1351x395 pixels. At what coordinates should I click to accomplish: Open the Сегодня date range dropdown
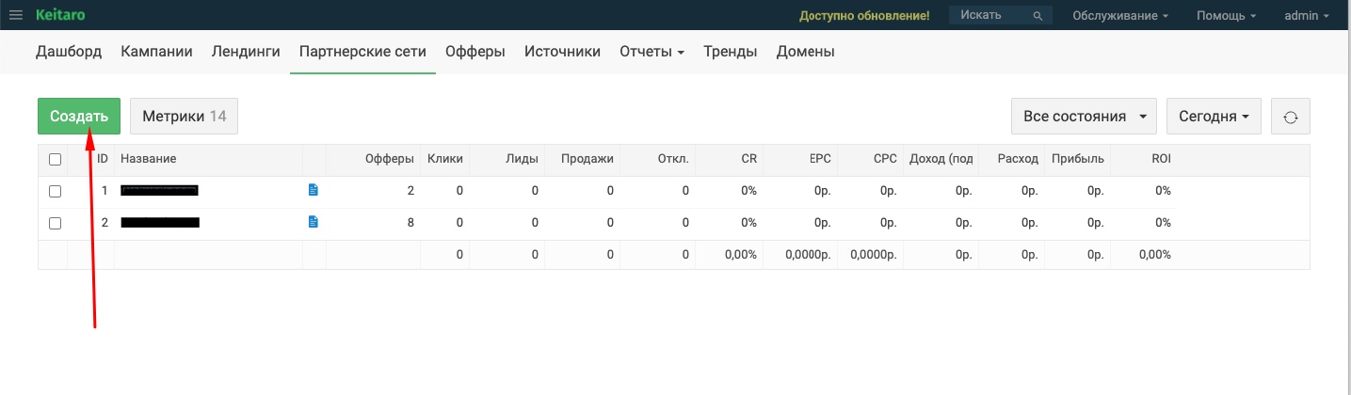coord(1213,117)
